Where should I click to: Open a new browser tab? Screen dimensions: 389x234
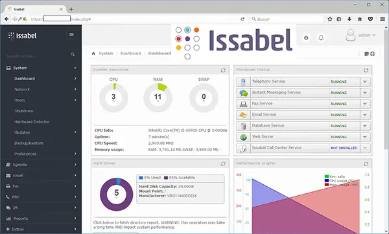71,9
